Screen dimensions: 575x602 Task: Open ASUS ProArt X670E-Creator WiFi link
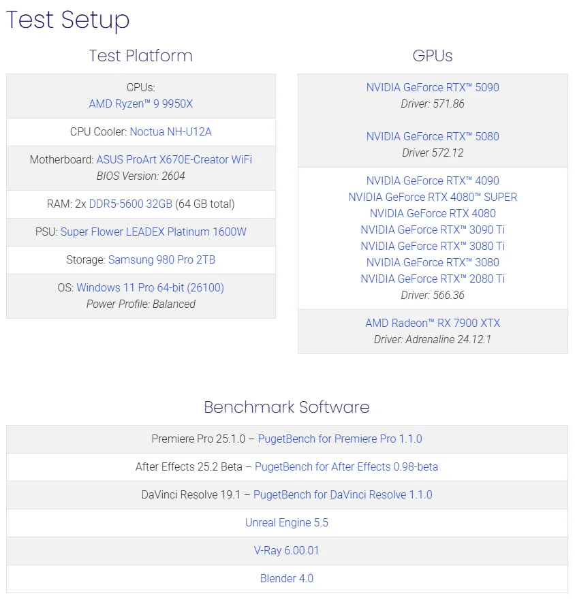pos(174,159)
